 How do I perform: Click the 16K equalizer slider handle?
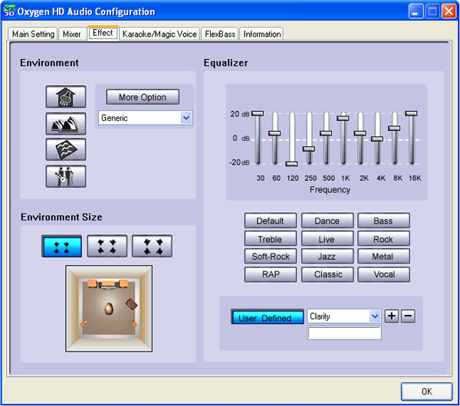pyautogui.click(x=411, y=113)
